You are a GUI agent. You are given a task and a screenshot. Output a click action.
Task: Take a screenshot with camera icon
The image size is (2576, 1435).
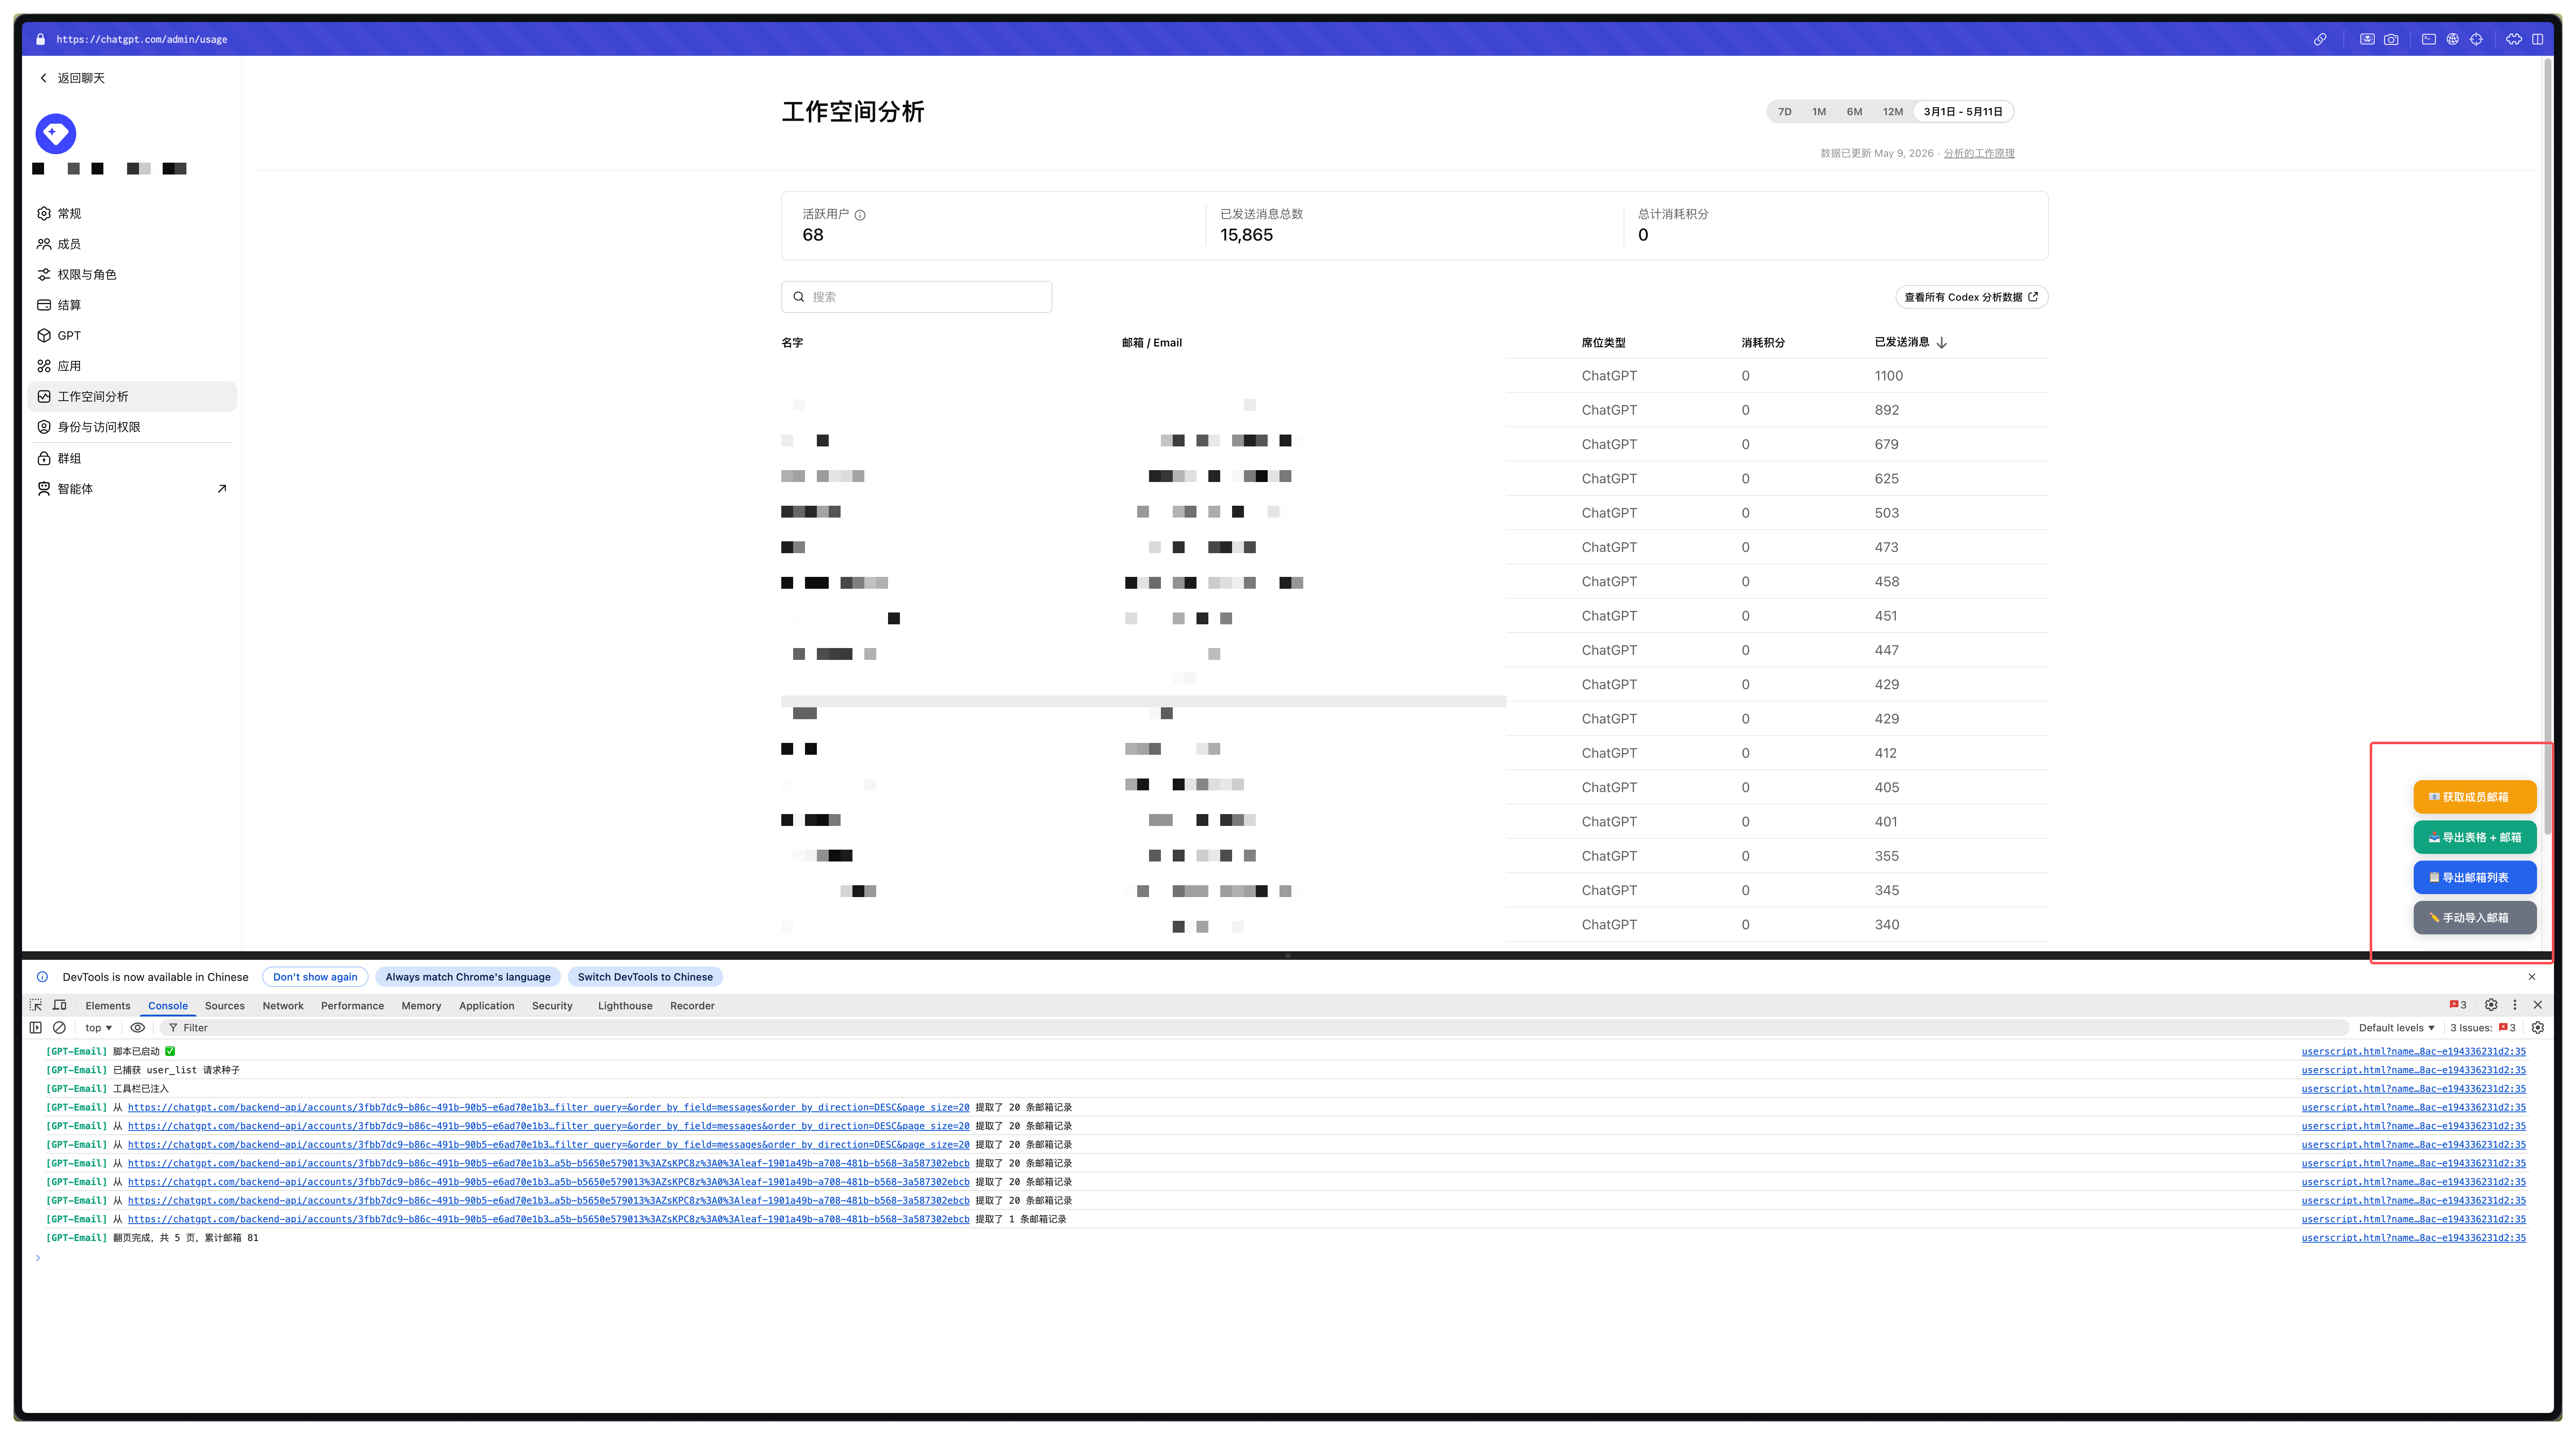tap(2391, 40)
